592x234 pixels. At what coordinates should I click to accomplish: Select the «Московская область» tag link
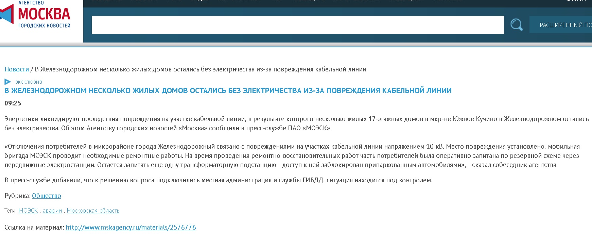[x=93, y=211]
